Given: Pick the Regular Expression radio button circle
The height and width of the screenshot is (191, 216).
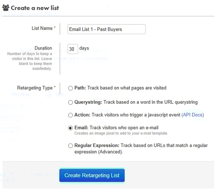Looking at the screenshot, I should 71,146.
